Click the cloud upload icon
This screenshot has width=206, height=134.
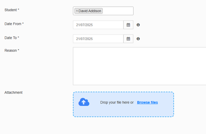pos(84,102)
